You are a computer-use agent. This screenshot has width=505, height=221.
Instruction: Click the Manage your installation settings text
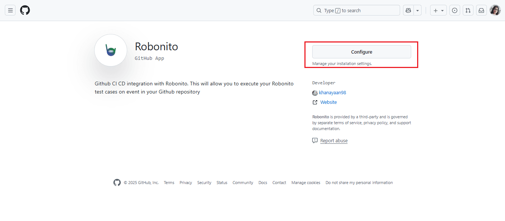[x=342, y=64]
